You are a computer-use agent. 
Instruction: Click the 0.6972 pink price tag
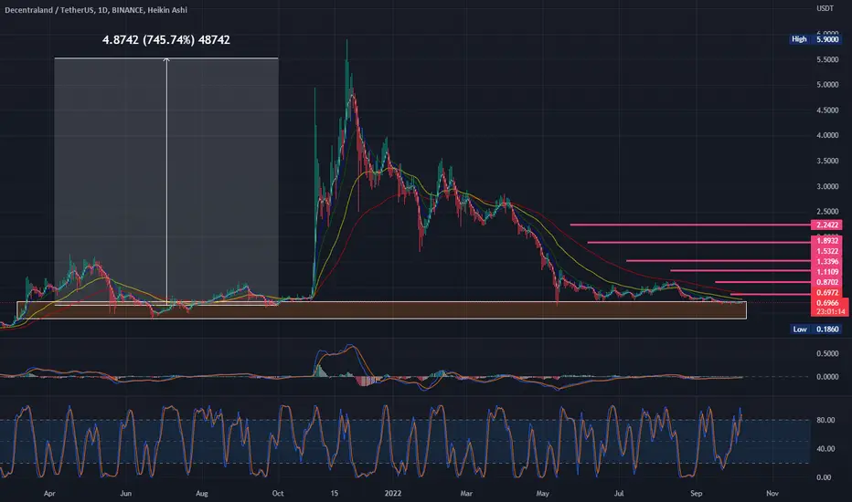[827, 292]
